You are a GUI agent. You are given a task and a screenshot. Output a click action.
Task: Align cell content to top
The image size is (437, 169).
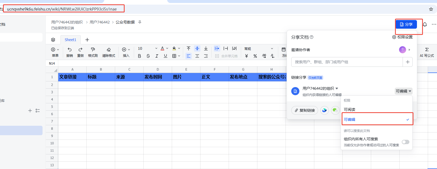pos(189,48)
